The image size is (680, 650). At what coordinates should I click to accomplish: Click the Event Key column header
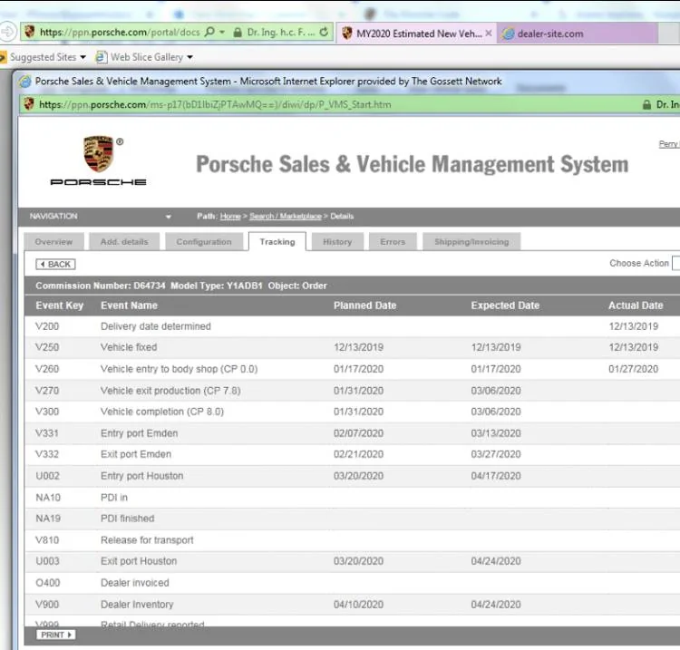(60, 306)
